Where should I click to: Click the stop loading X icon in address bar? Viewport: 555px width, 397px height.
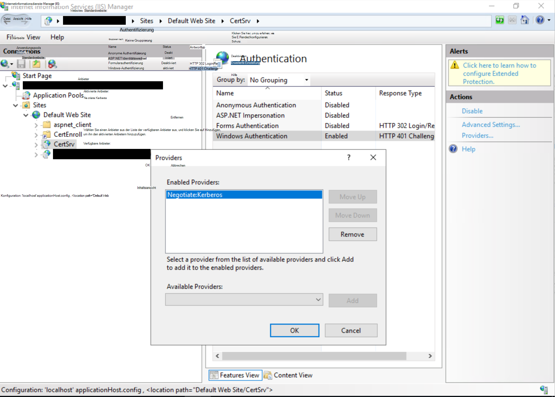pyautogui.click(x=512, y=20)
